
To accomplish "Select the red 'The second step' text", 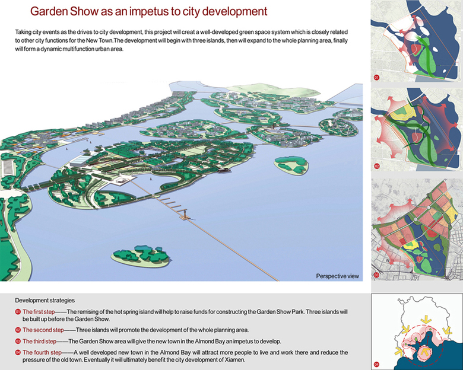I will point(45,330).
